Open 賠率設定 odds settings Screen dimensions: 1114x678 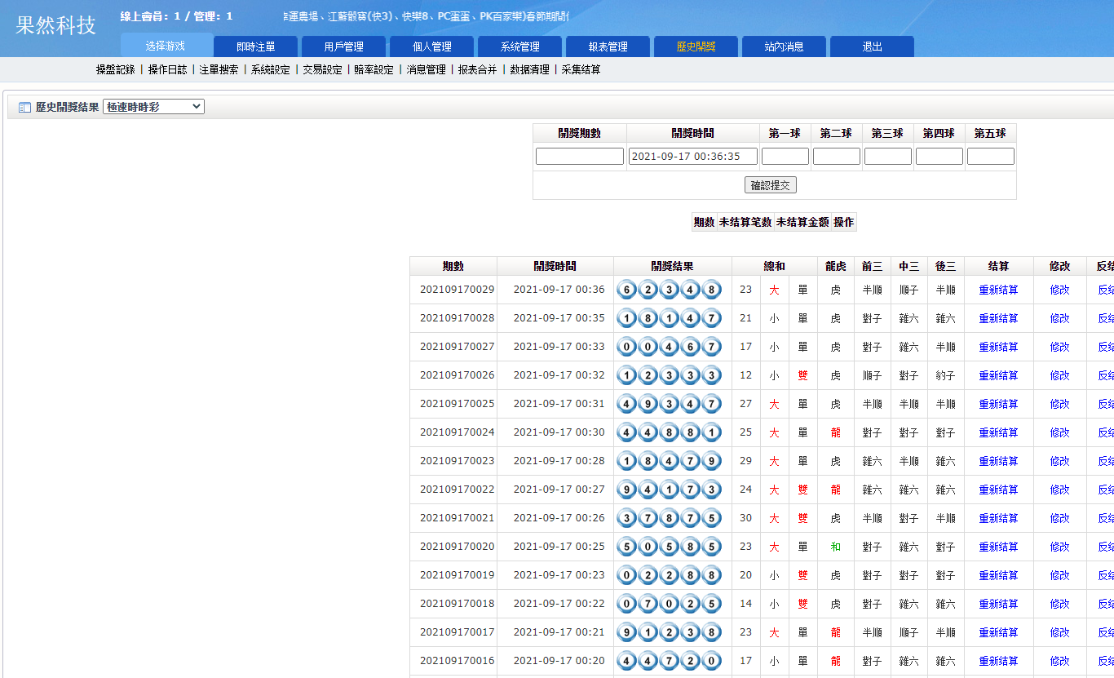pos(373,70)
